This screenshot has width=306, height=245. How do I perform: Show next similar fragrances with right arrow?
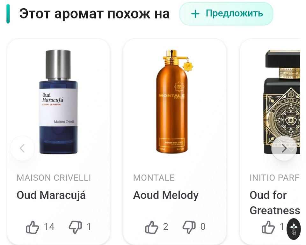[x=284, y=148]
